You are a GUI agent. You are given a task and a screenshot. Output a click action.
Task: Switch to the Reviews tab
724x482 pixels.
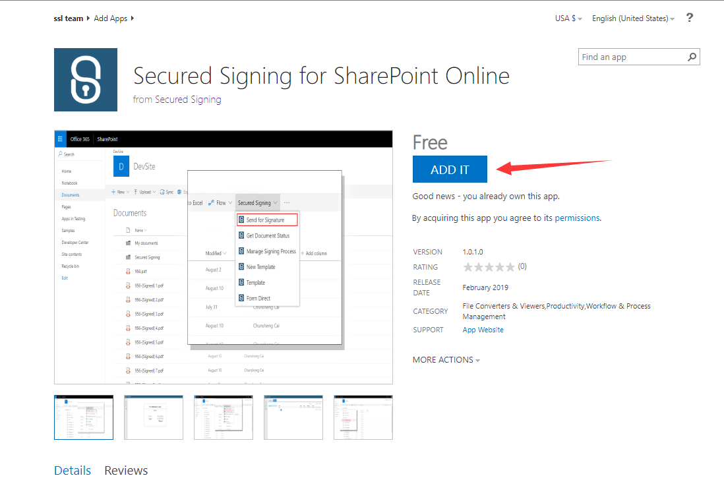coord(126,470)
